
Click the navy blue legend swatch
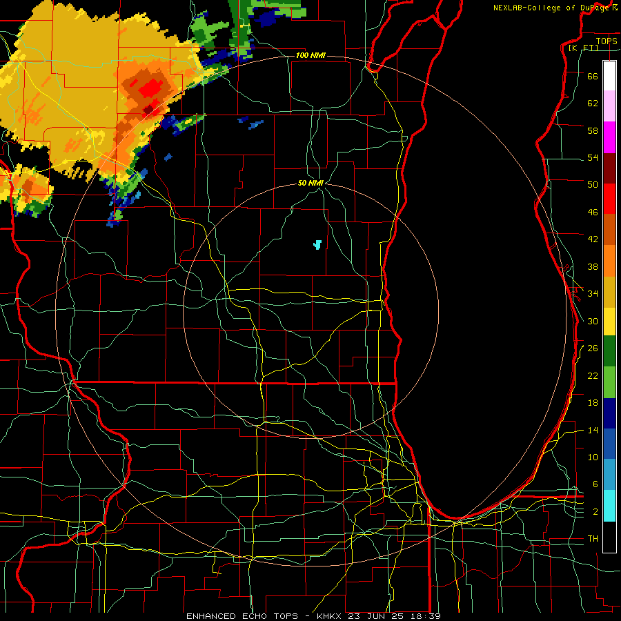(609, 413)
